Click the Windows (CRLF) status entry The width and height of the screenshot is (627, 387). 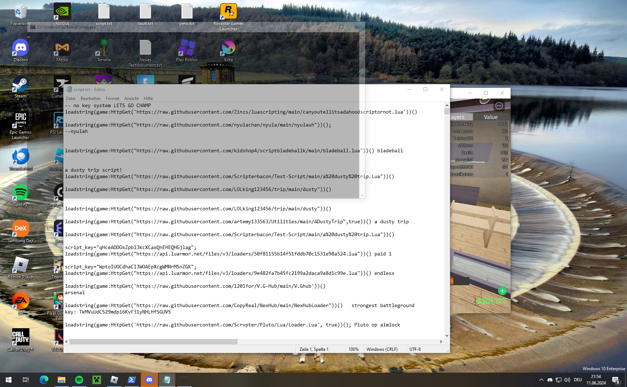point(382,349)
